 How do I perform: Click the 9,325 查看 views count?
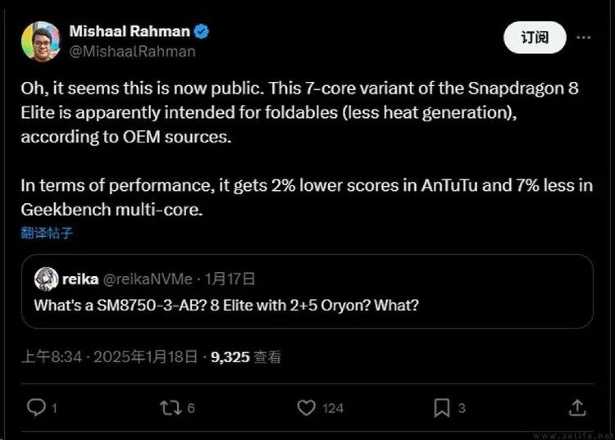[246, 357]
